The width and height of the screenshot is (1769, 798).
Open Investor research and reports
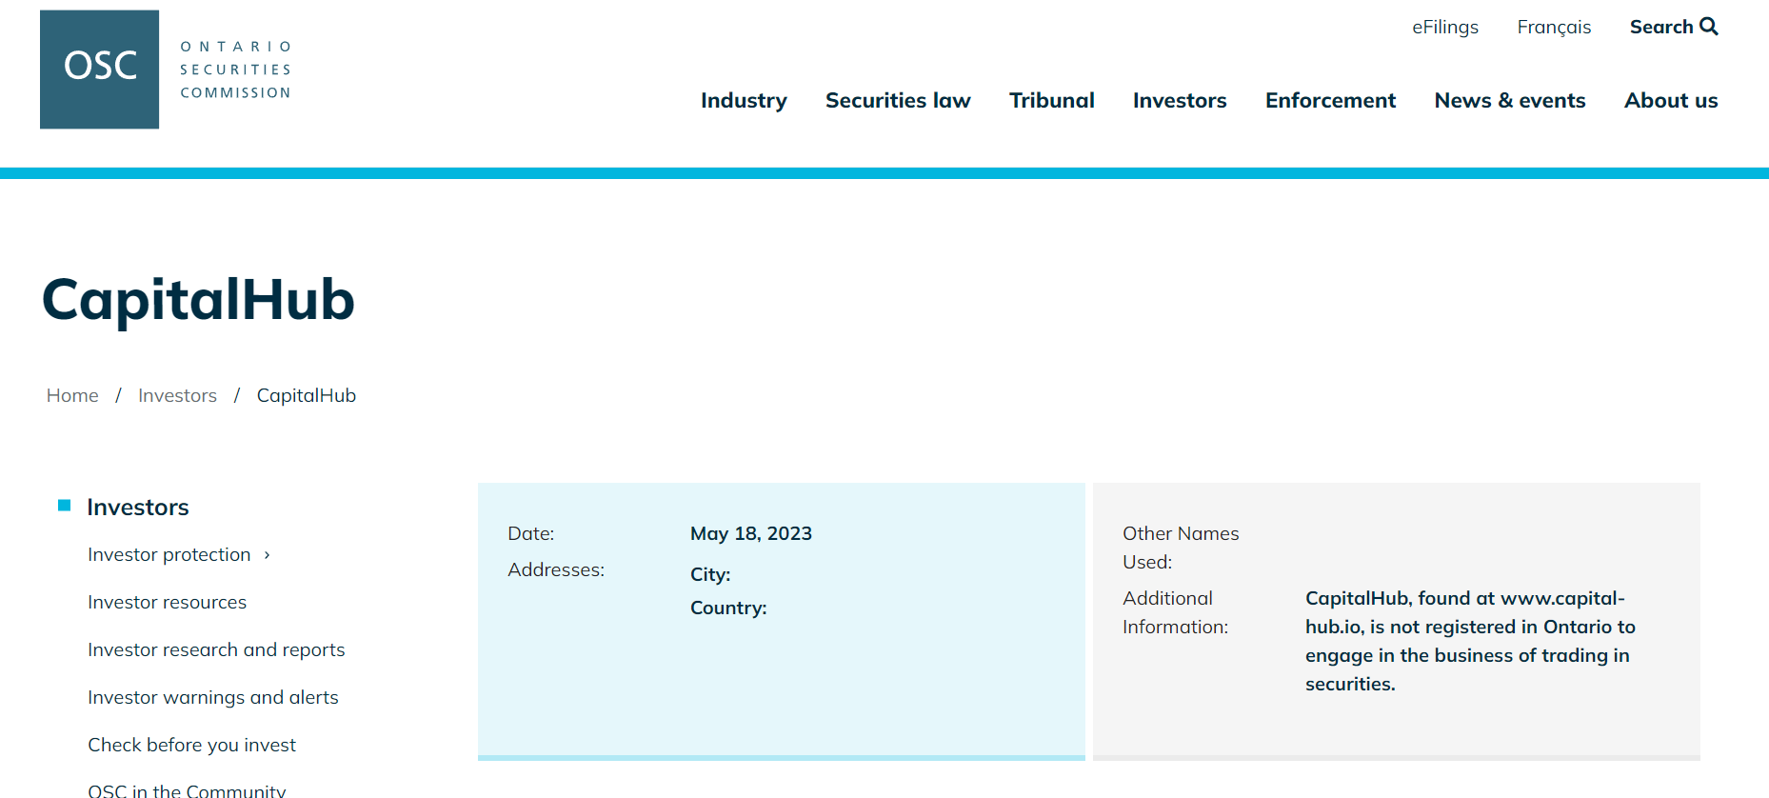(x=216, y=649)
